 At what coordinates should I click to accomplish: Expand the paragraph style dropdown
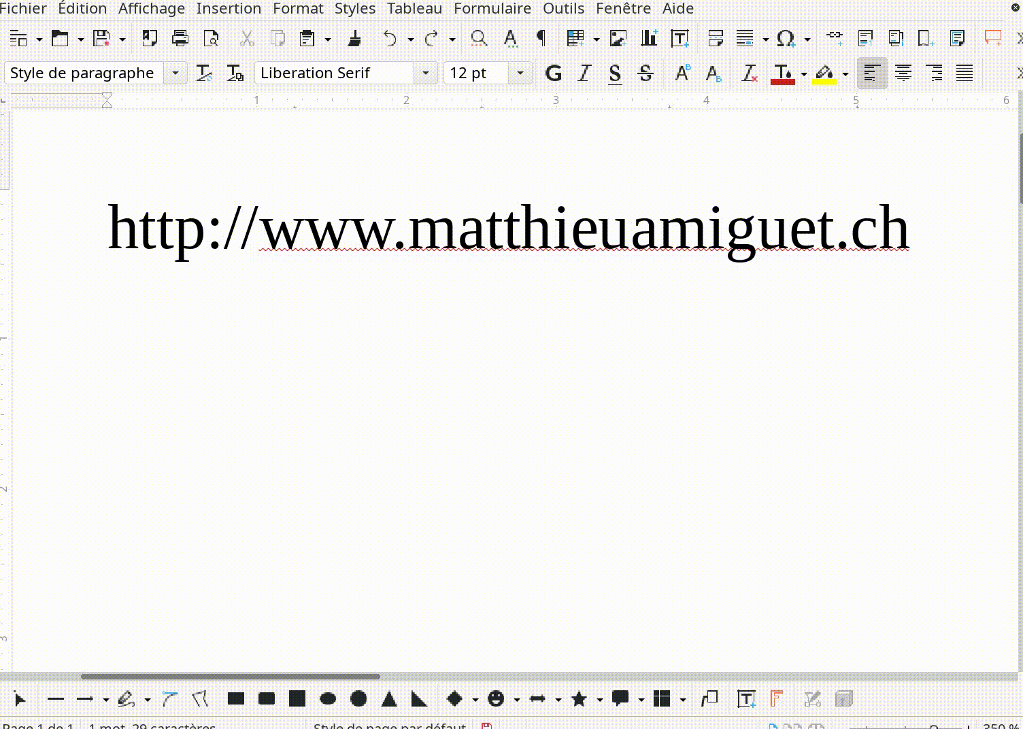tap(175, 73)
